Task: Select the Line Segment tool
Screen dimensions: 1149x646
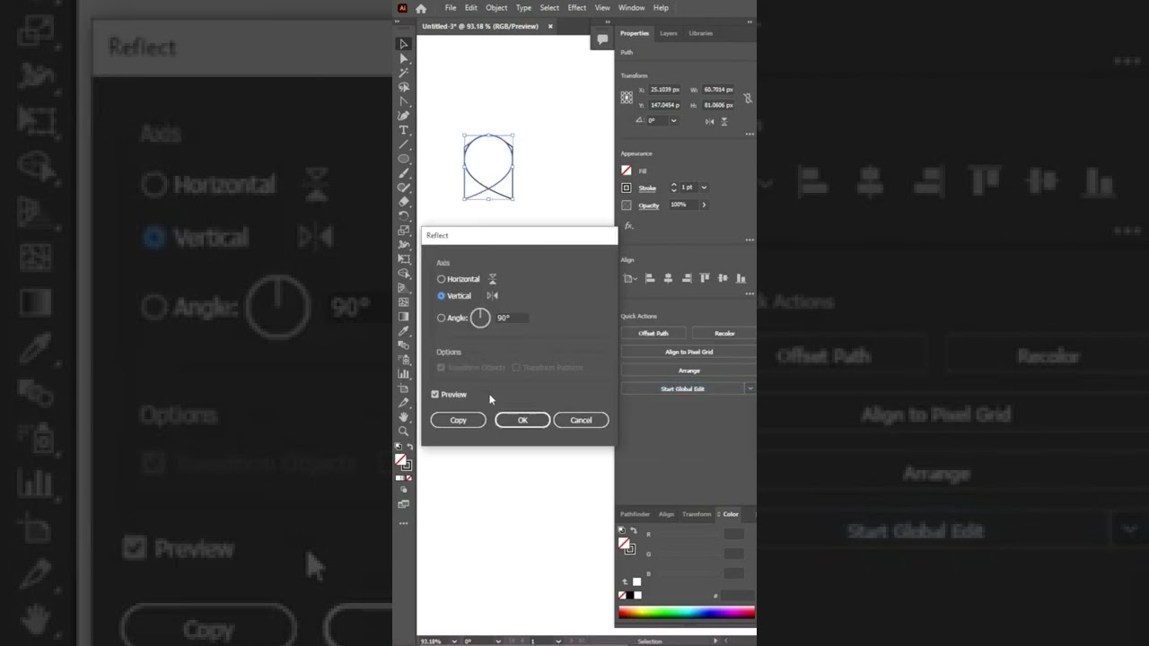Action: coord(404,144)
